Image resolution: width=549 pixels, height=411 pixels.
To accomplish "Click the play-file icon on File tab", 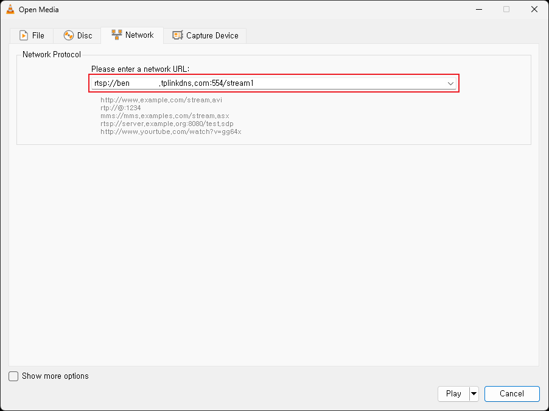I will pyautogui.click(x=24, y=35).
